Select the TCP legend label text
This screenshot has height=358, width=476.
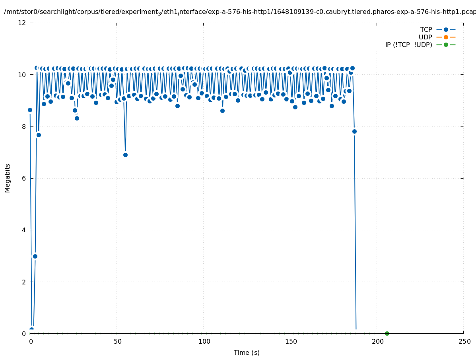tap(426, 29)
